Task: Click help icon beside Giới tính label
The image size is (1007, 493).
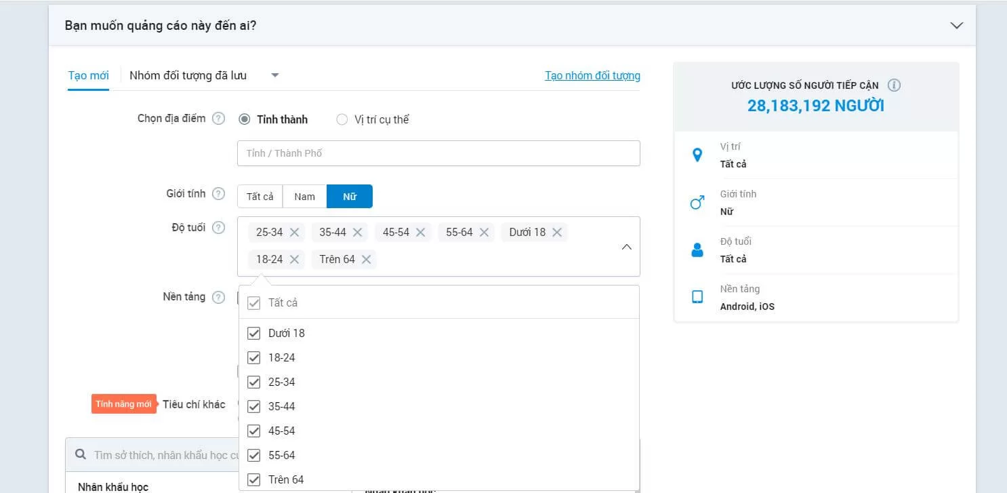Action: (218, 194)
